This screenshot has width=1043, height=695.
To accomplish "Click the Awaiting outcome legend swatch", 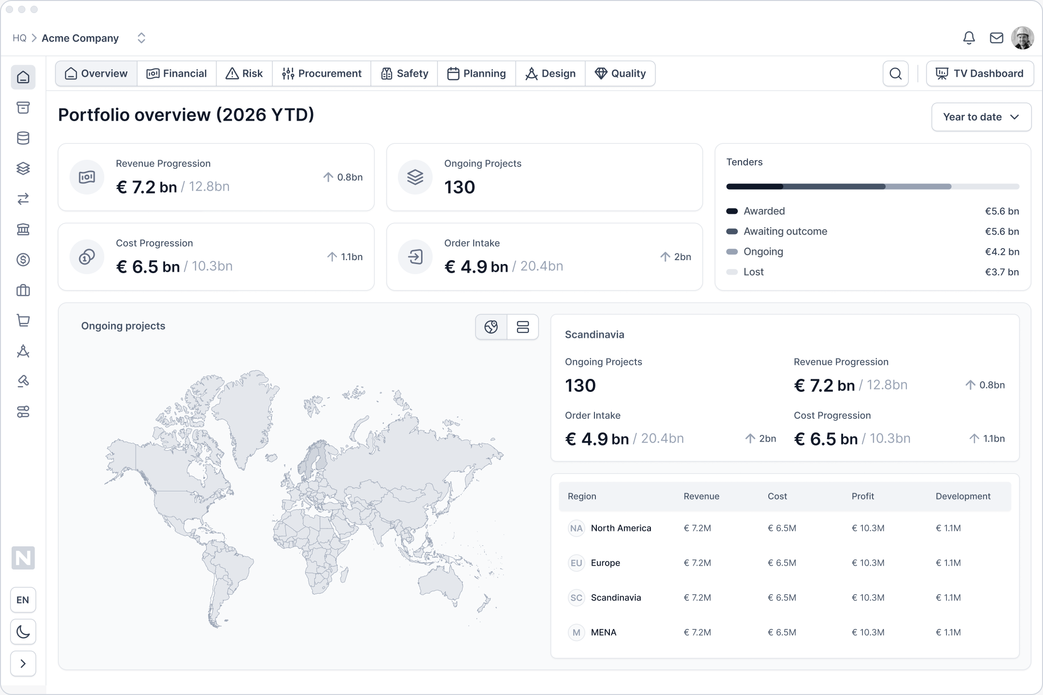I will coord(732,231).
